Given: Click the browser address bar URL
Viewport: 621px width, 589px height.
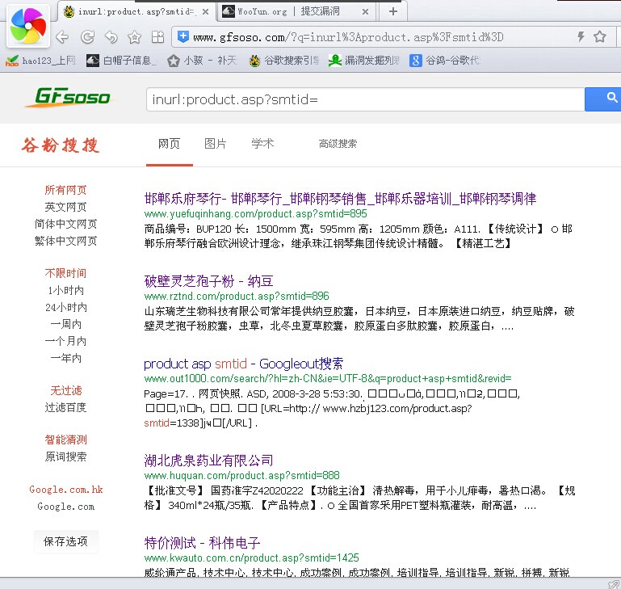Looking at the screenshot, I should [x=348, y=37].
